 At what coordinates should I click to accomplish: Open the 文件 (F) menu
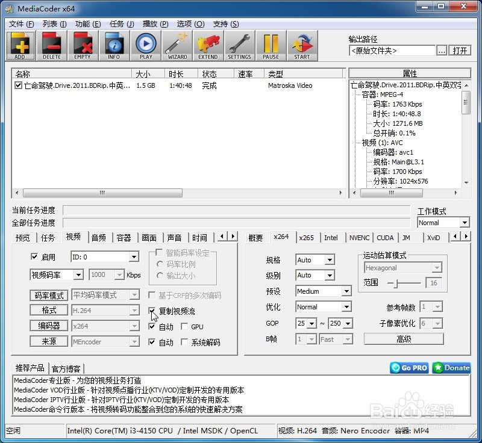pos(21,24)
